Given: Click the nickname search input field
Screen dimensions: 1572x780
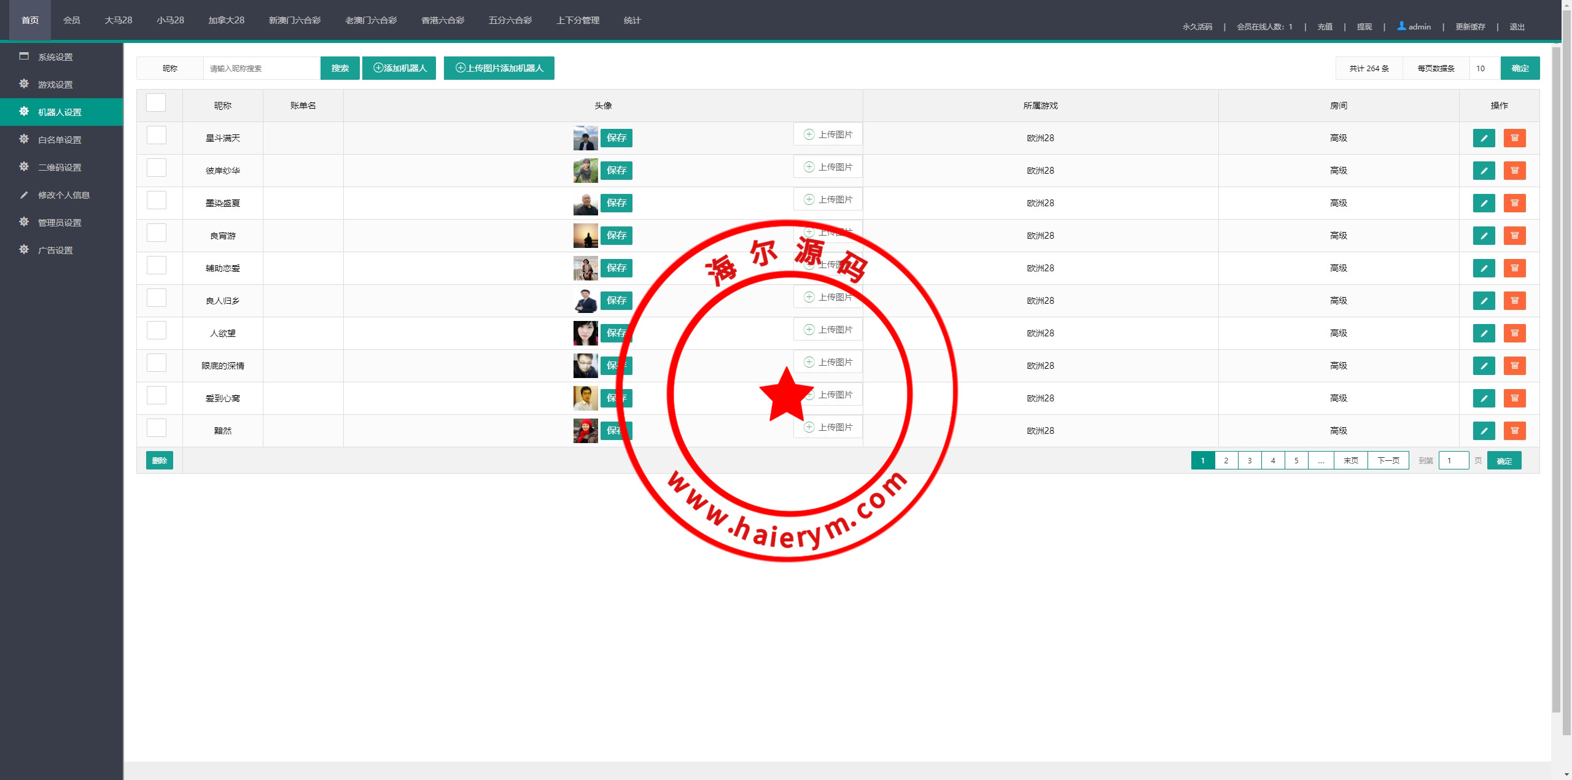Looking at the screenshot, I should (x=262, y=68).
